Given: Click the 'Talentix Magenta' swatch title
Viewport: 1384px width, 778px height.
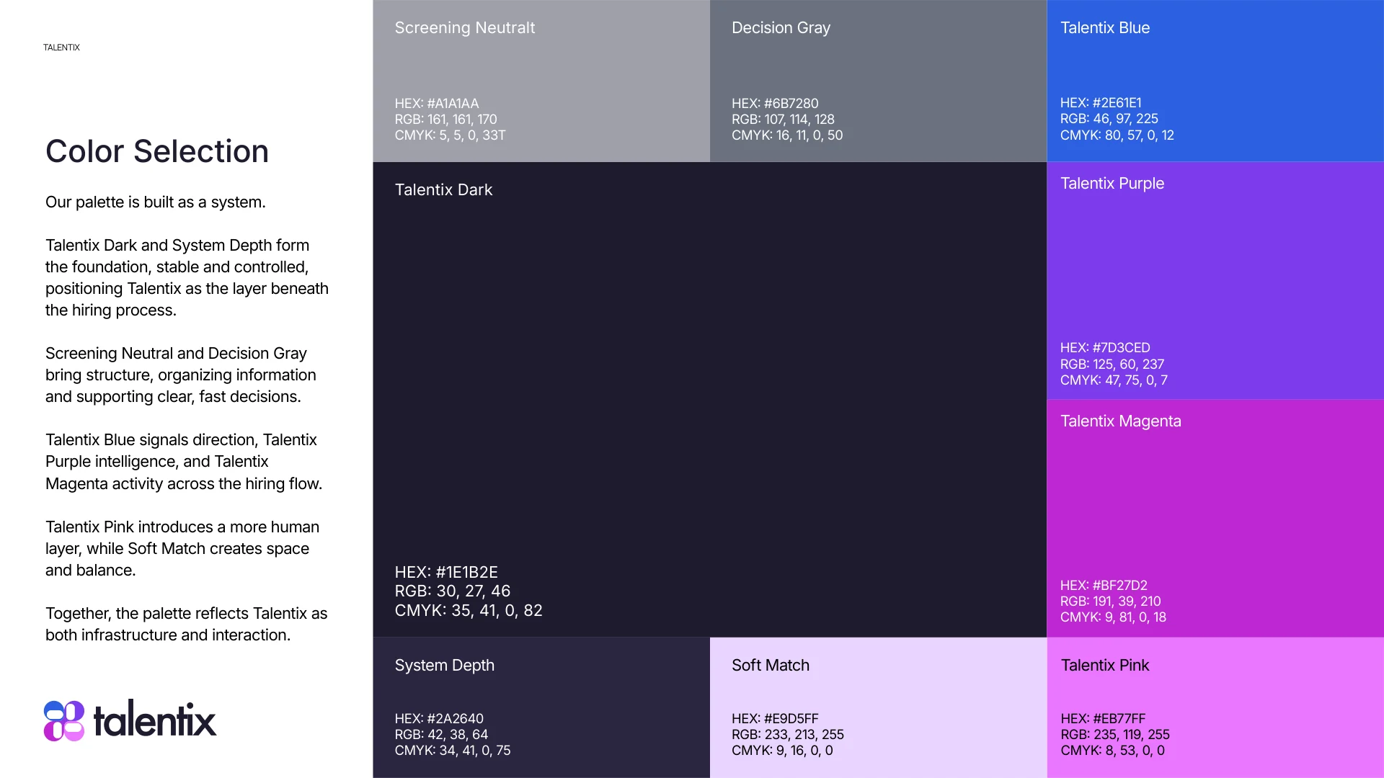Looking at the screenshot, I should 1121,421.
